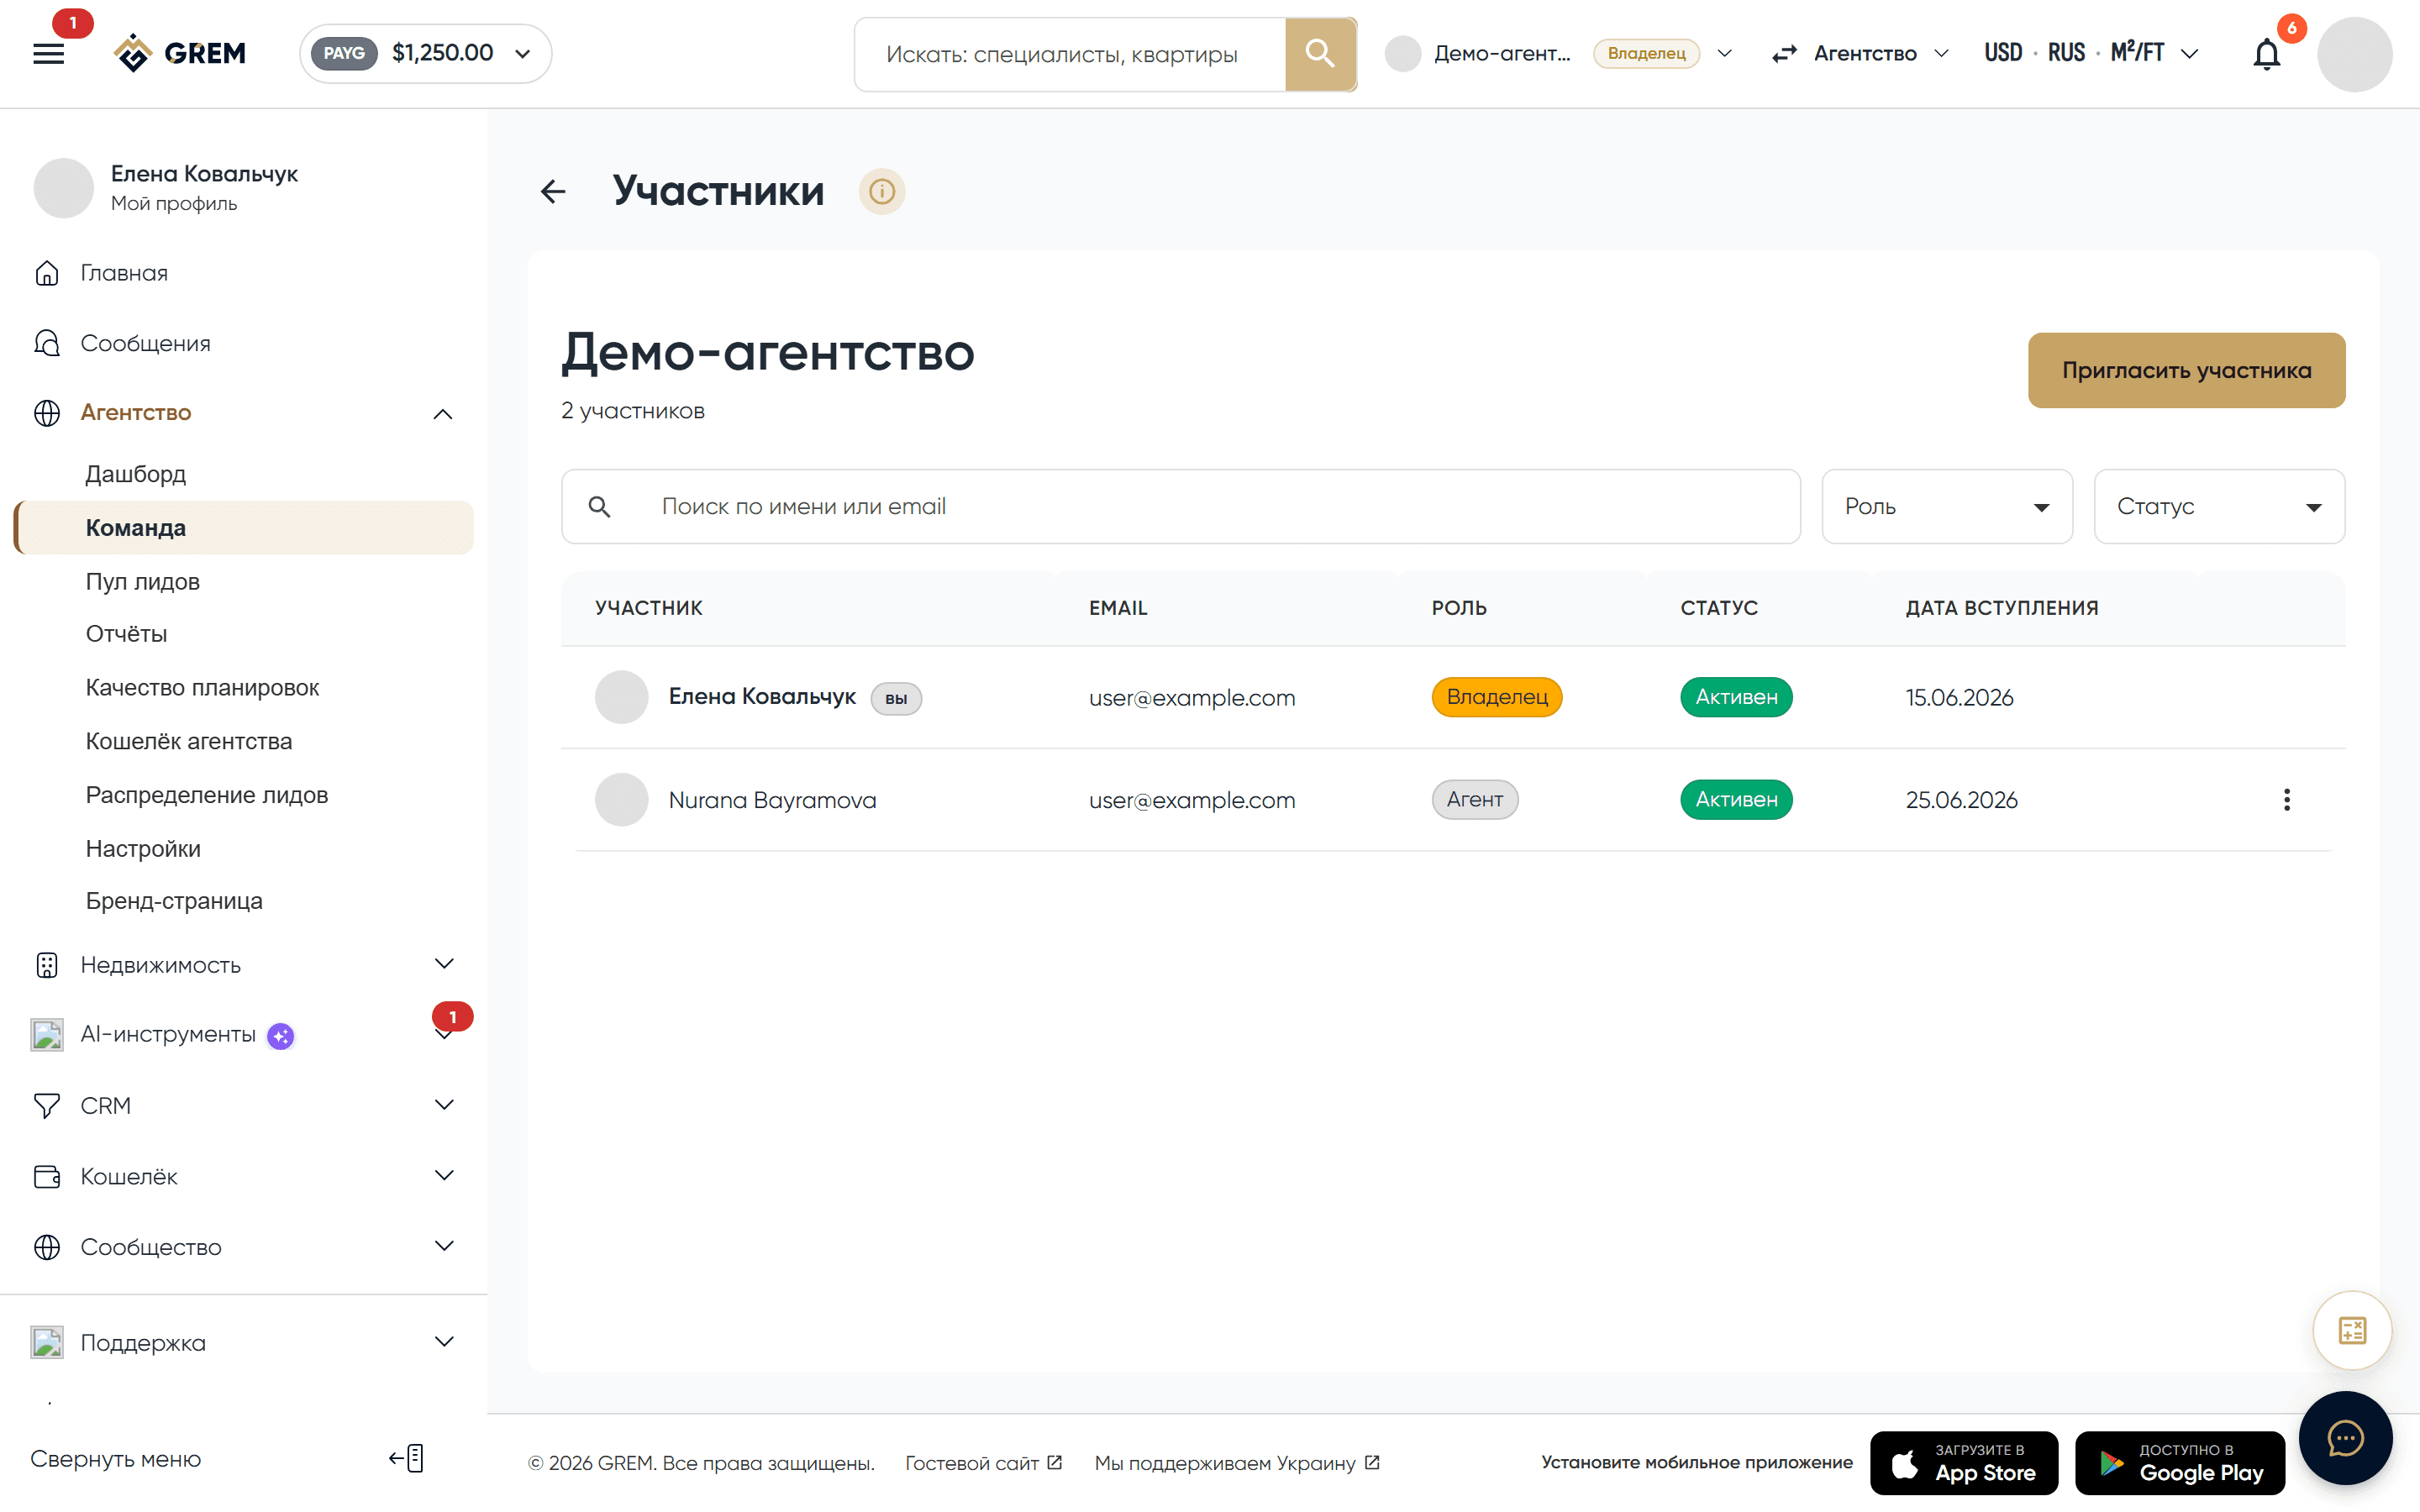Focus the Поиск по имени или email field

(x=1180, y=506)
